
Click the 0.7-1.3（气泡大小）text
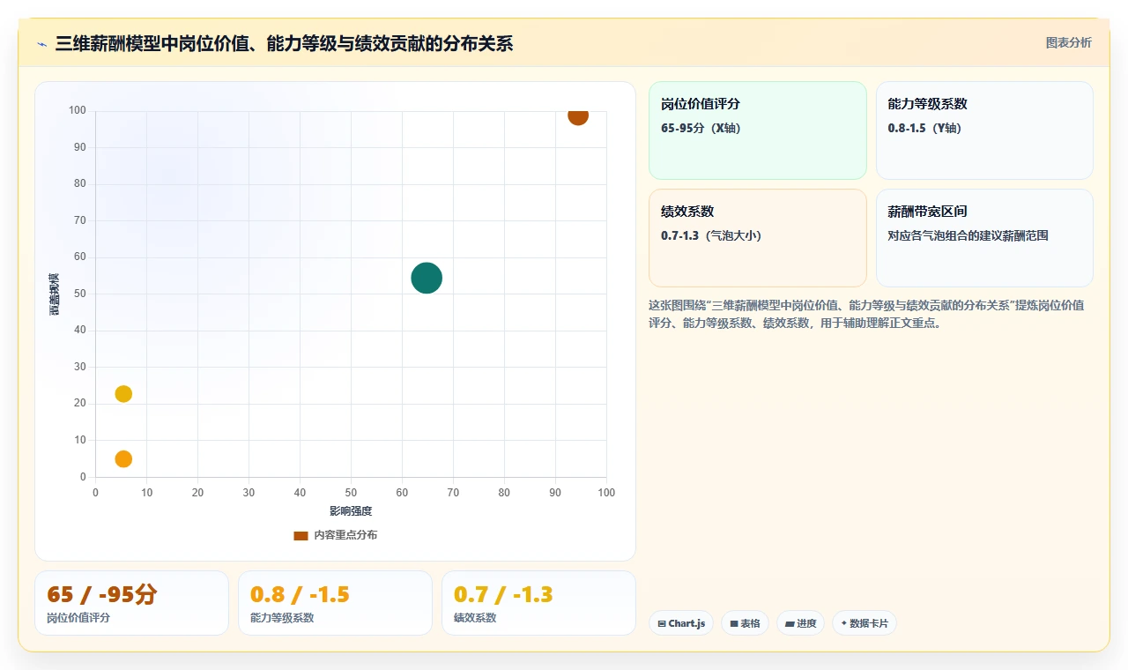[x=710, y=235]
